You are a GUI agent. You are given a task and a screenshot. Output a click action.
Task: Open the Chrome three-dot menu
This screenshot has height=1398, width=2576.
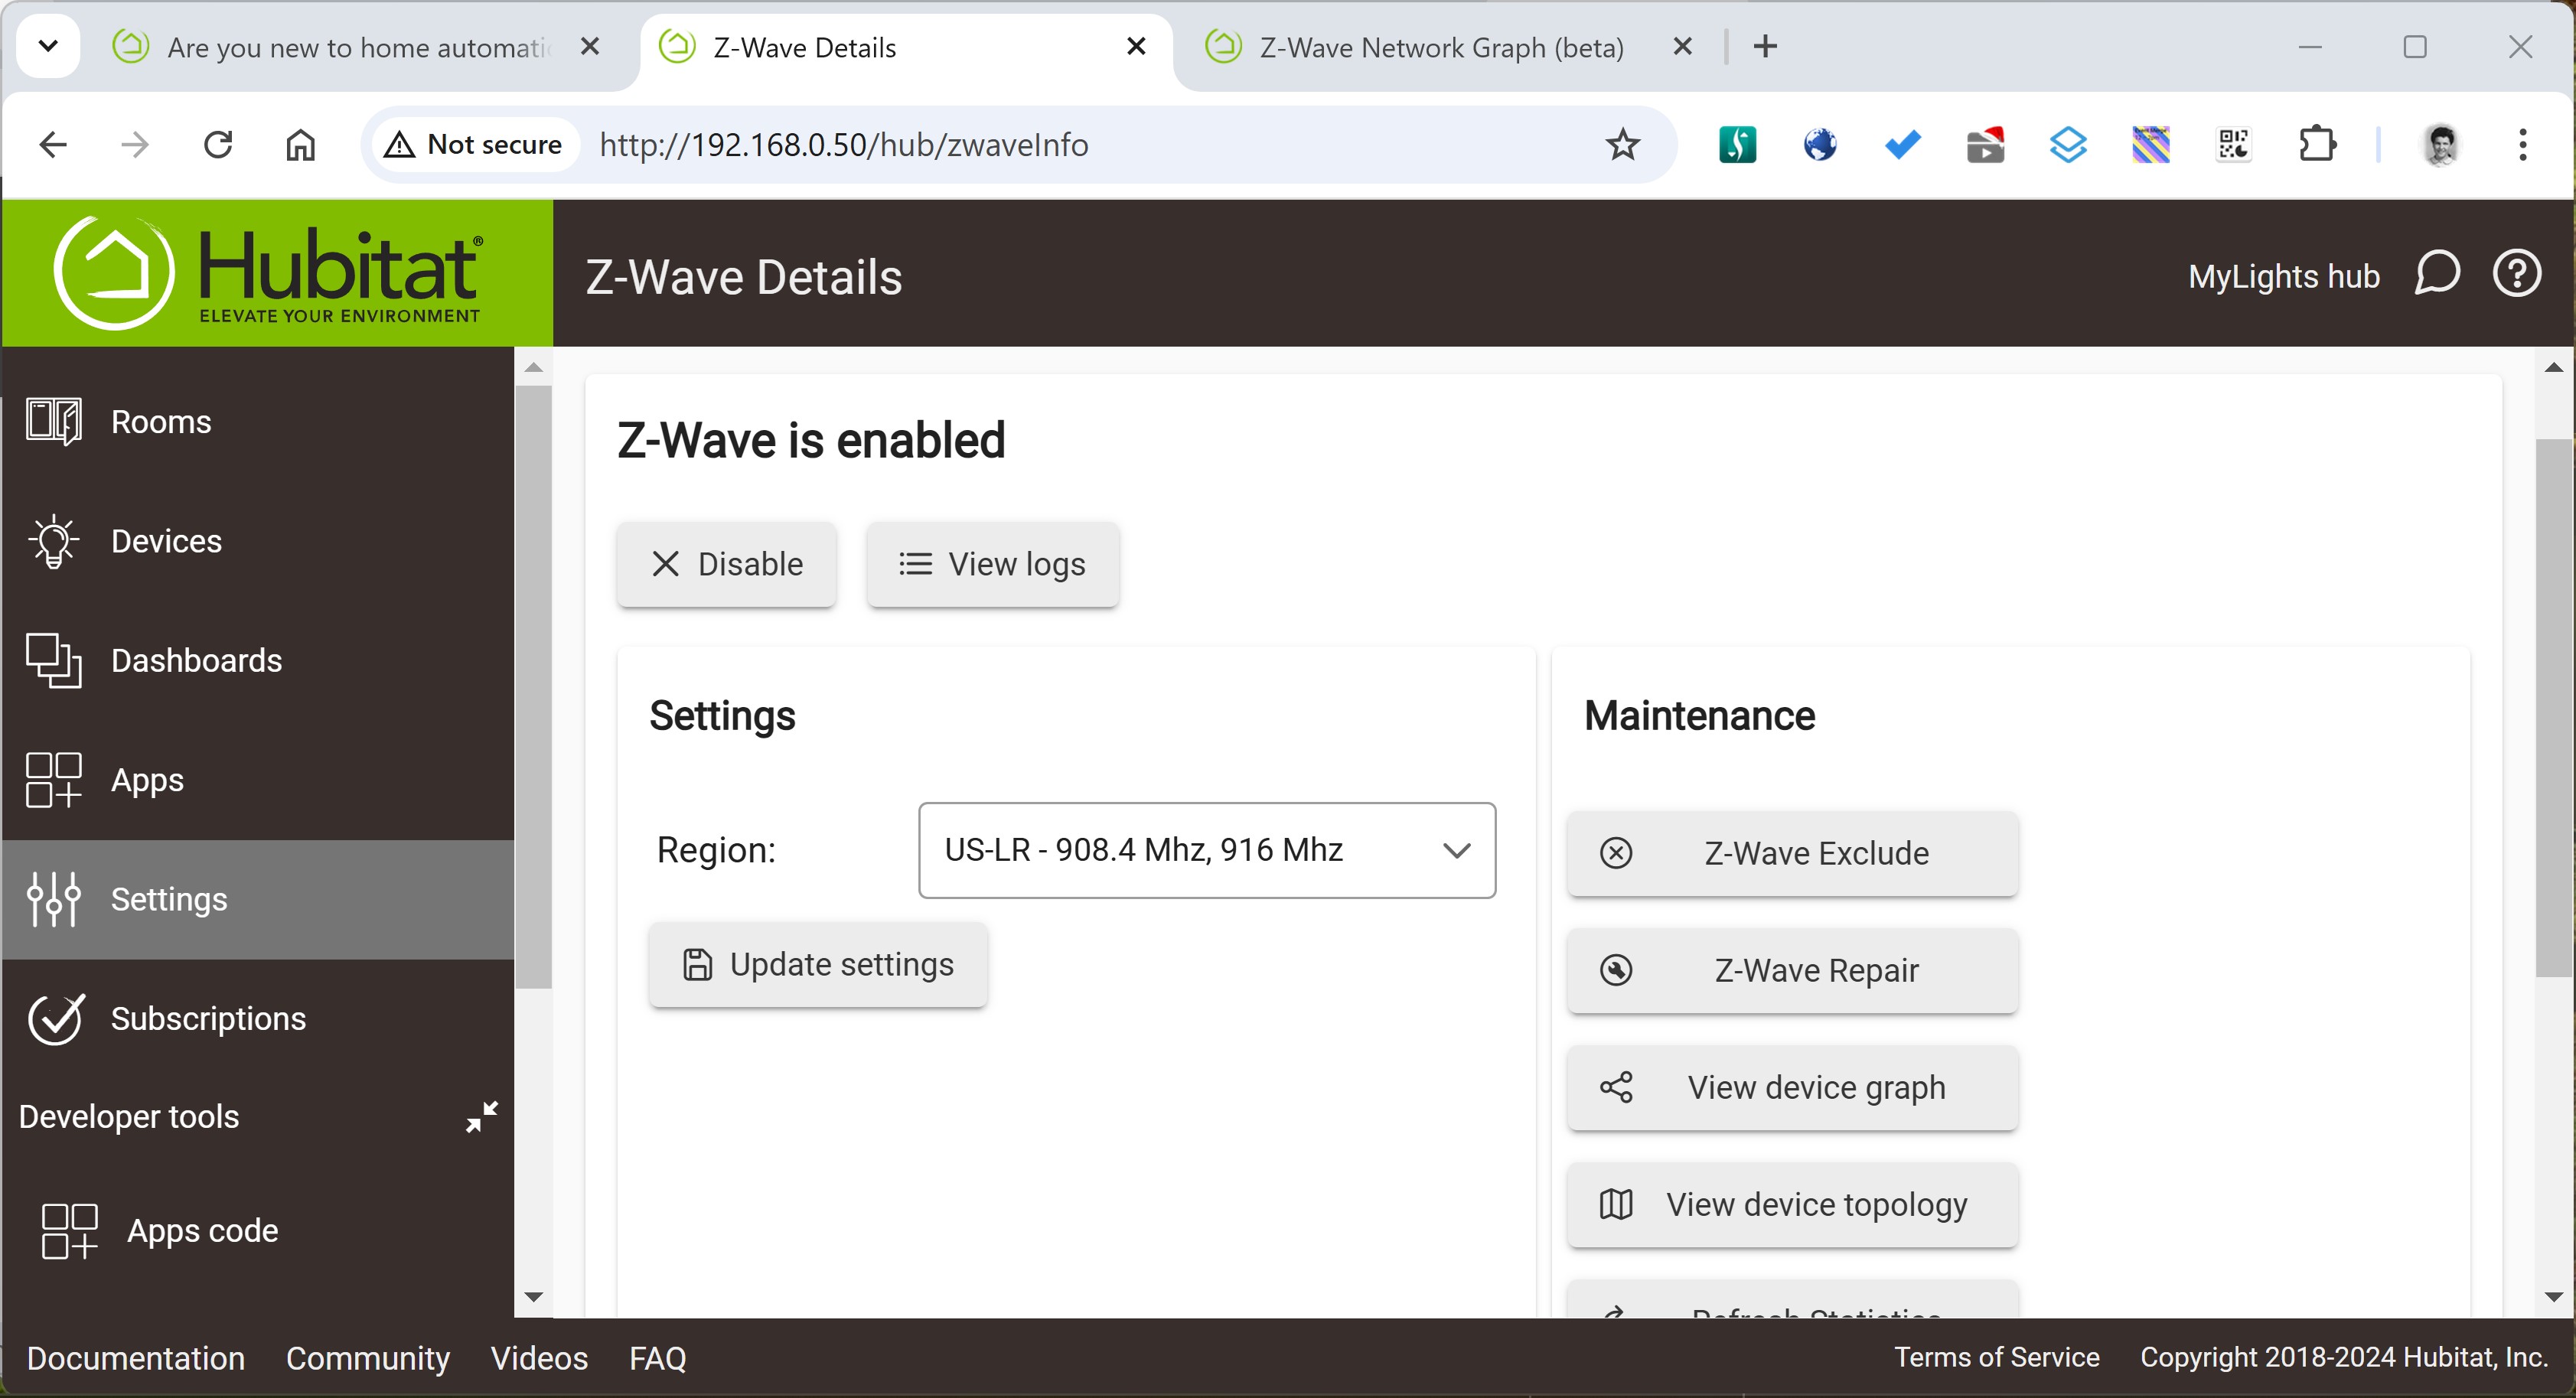pyautogui.click(x=2523, y=145)
